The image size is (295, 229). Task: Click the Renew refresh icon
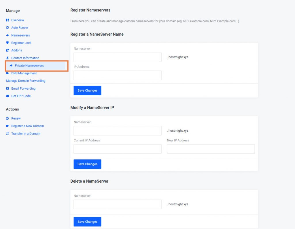[7, 118]
